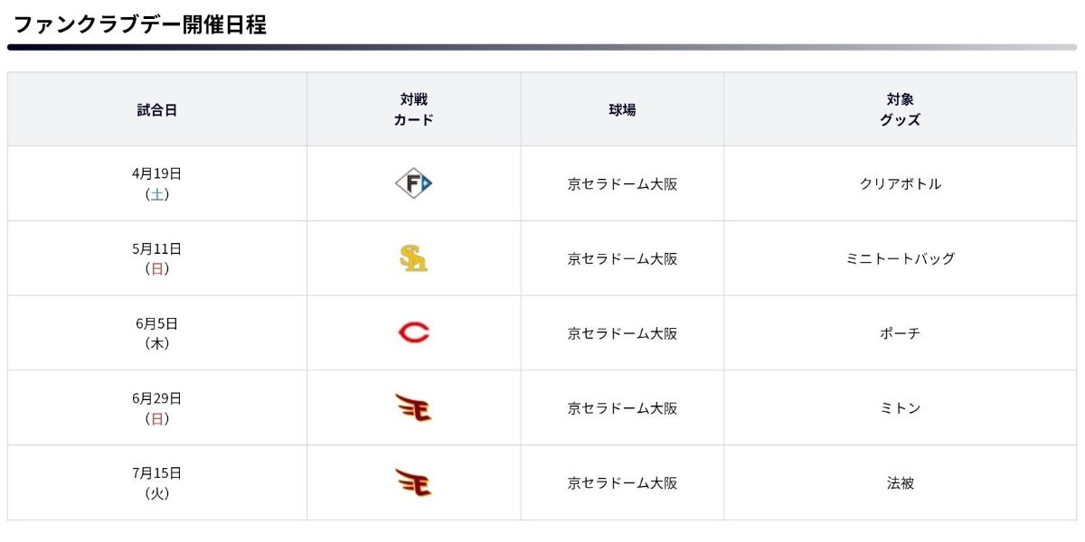Click the ミニトートバッグ goods text
This screenshot has width=1085, height=542.
click(901, 259)
